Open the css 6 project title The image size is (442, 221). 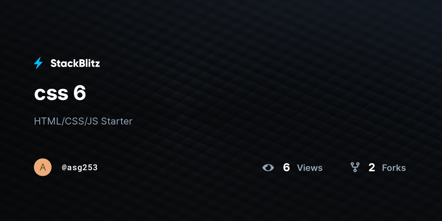[60, 94]
